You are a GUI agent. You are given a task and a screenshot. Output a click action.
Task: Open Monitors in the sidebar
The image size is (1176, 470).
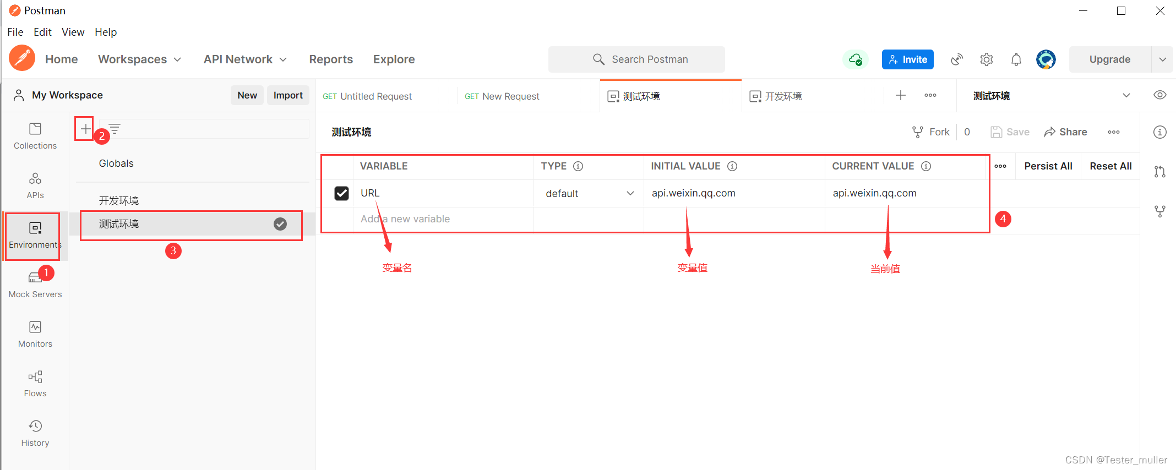pyautogui.click(x=35, y=334)
